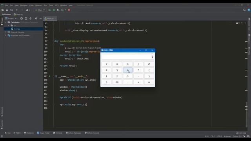Click the warning triangle inspection icon in editor
251x141 pixels.
(237, 23)
